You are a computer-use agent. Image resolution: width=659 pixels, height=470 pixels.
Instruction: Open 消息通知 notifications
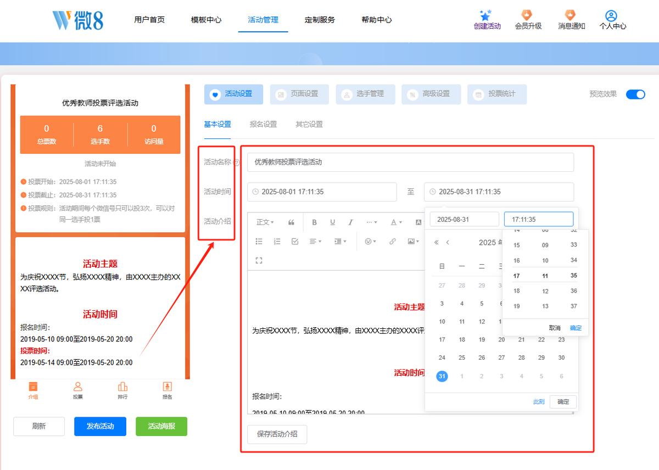(571, 20)
